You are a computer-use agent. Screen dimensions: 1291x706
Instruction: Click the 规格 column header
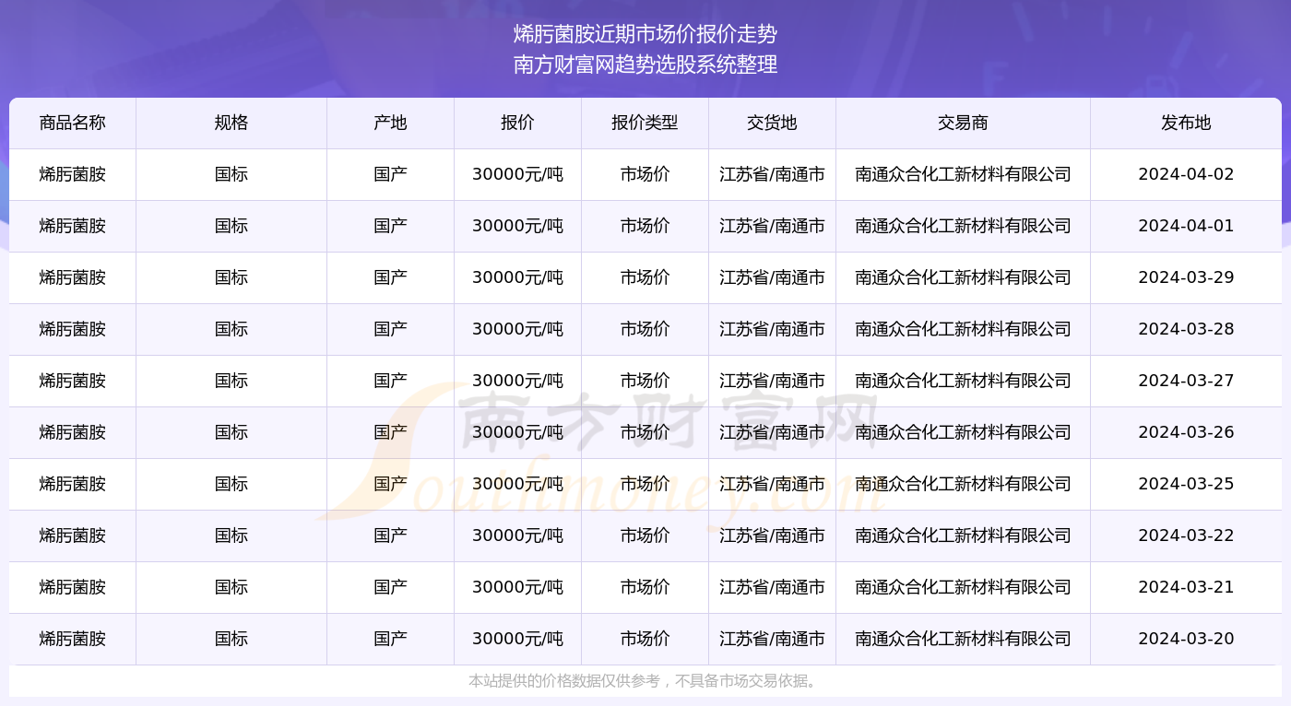coord(231,123)
